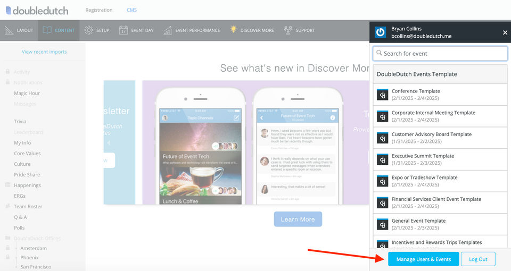Click the chat conversation phone thumbnail
The image size is (511, 271).
click(298, 147)
